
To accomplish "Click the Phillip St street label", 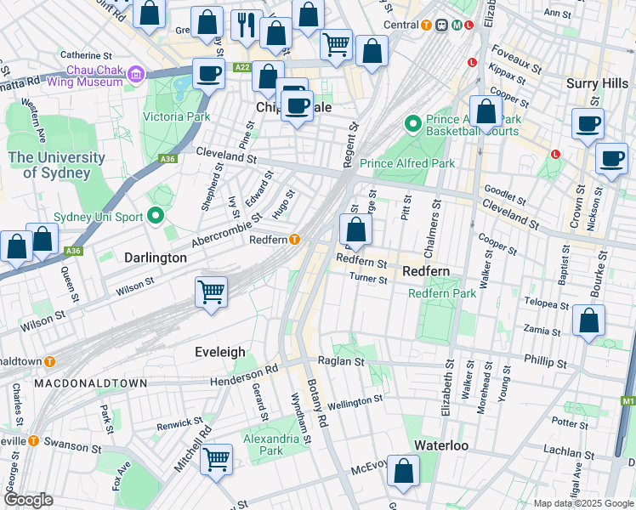I will 546,360.
